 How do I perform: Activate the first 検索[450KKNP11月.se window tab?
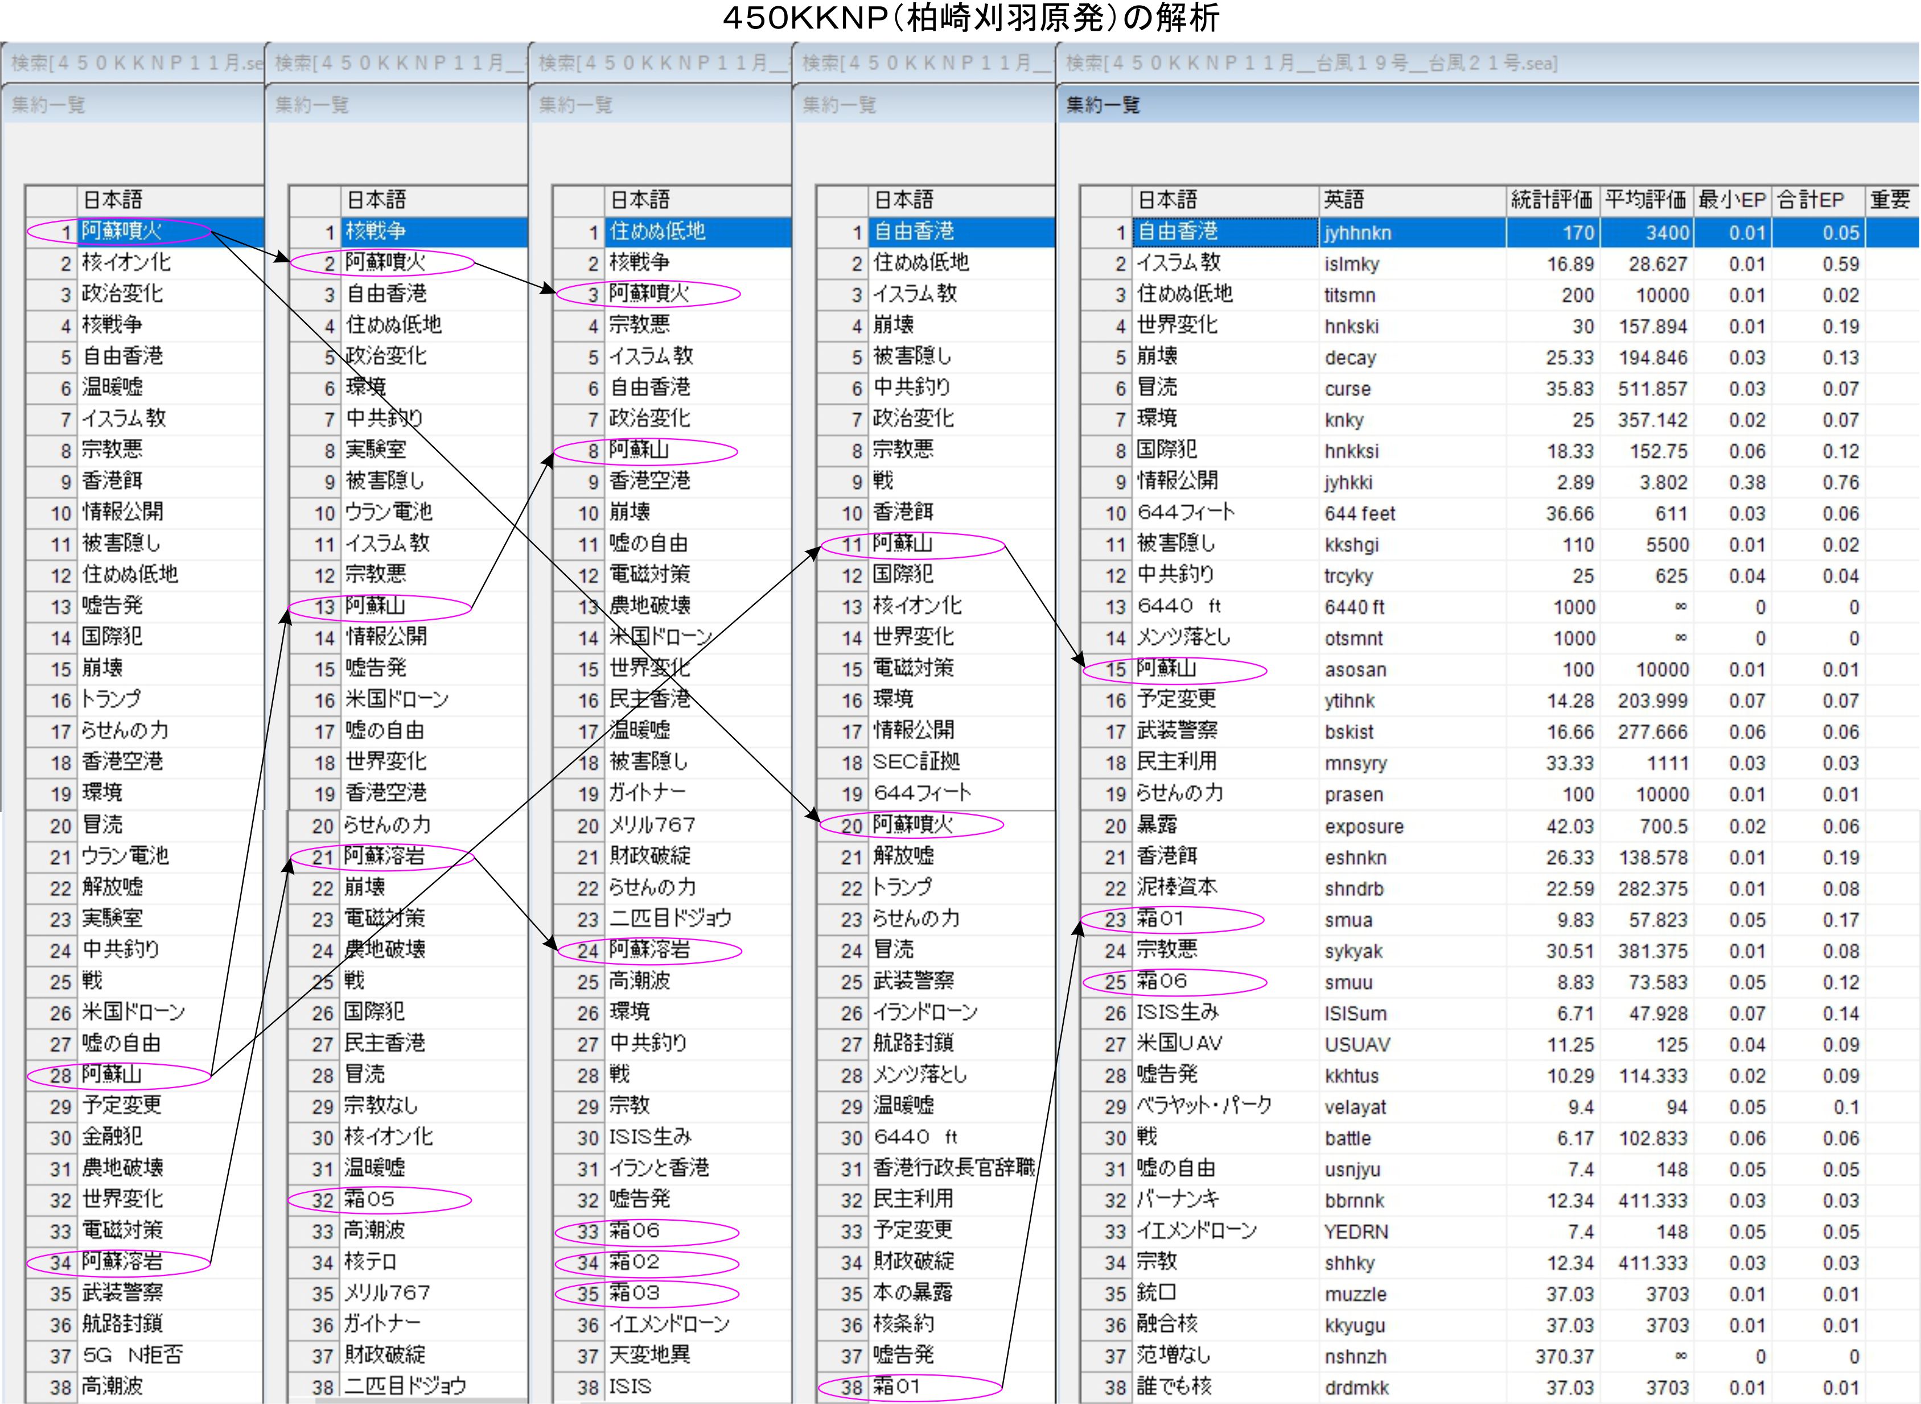[x=136, y=63]
